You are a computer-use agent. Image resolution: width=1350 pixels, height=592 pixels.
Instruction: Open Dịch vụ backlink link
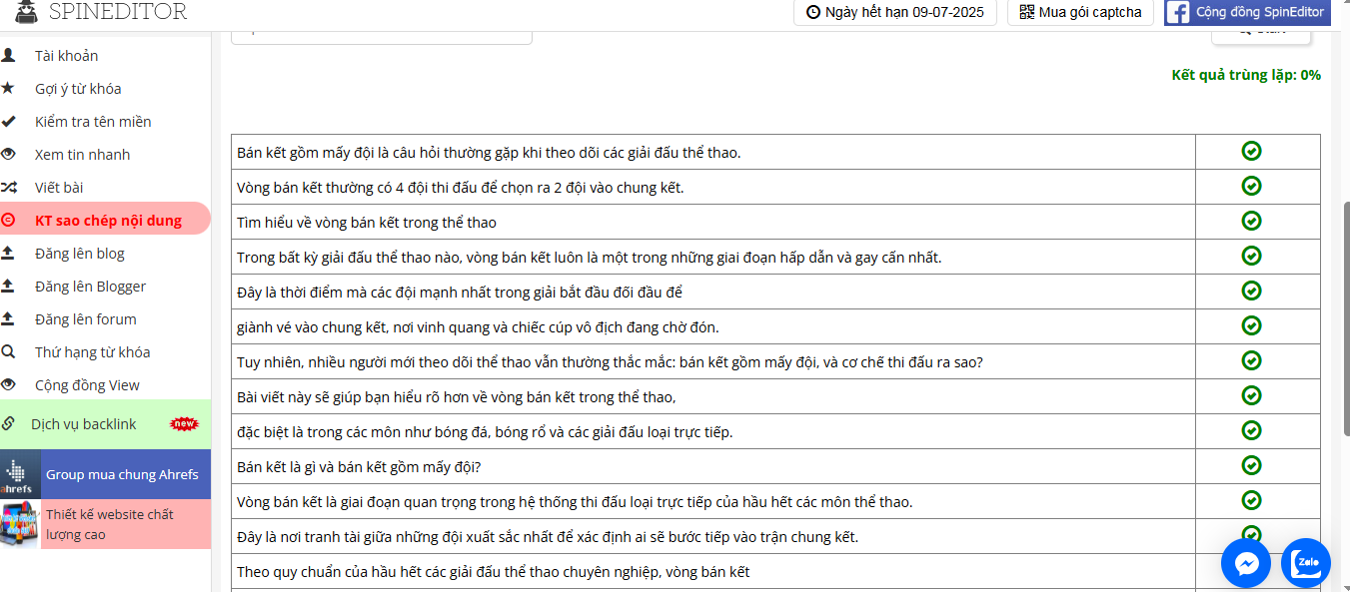pyautogui.click(x=105, y=423)
